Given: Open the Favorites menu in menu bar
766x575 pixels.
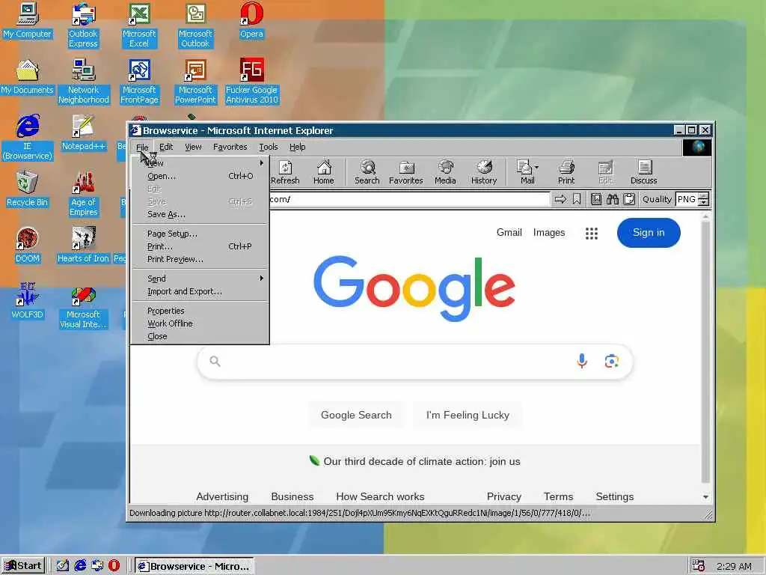Looking at the screenshot, I should 230,147.
